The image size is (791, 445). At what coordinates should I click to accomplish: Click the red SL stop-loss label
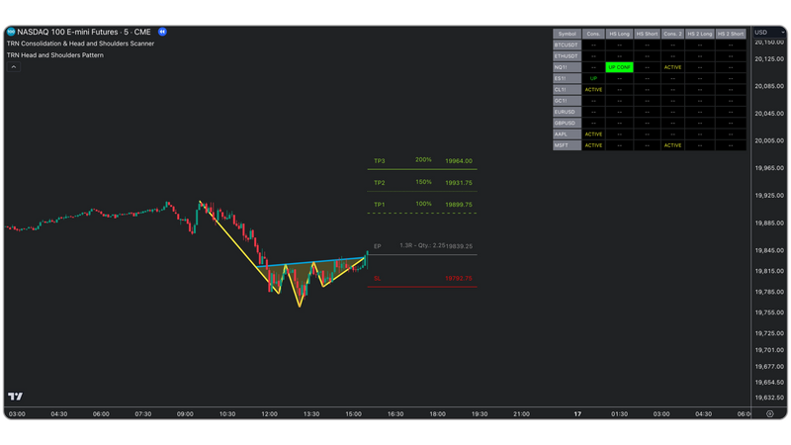(377, 279)
